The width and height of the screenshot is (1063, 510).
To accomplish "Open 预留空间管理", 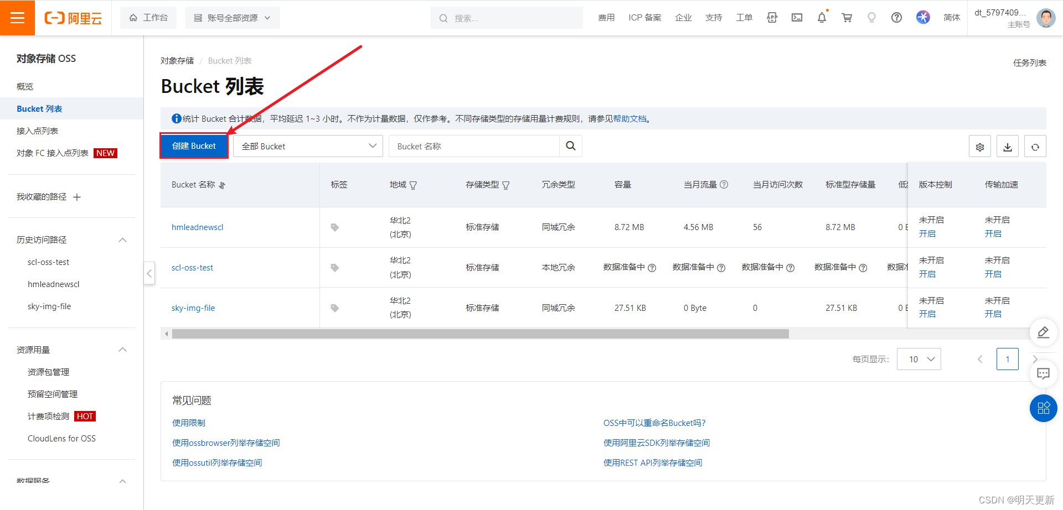I will [x=53, y=394].
